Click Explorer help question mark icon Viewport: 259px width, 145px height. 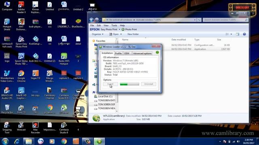coord(244,34)
